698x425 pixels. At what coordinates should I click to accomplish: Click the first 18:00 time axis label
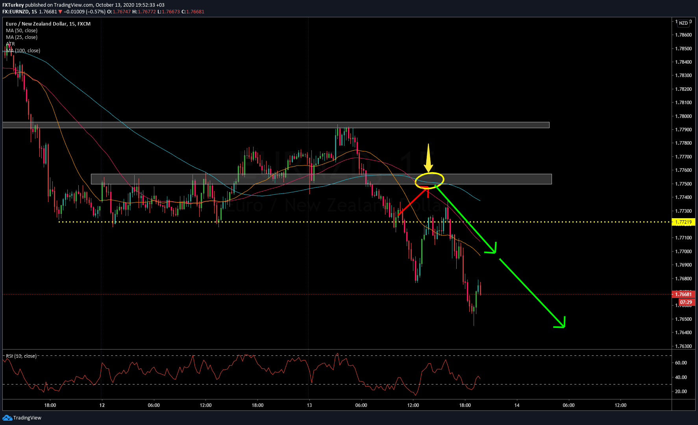(x=50, y=405)
